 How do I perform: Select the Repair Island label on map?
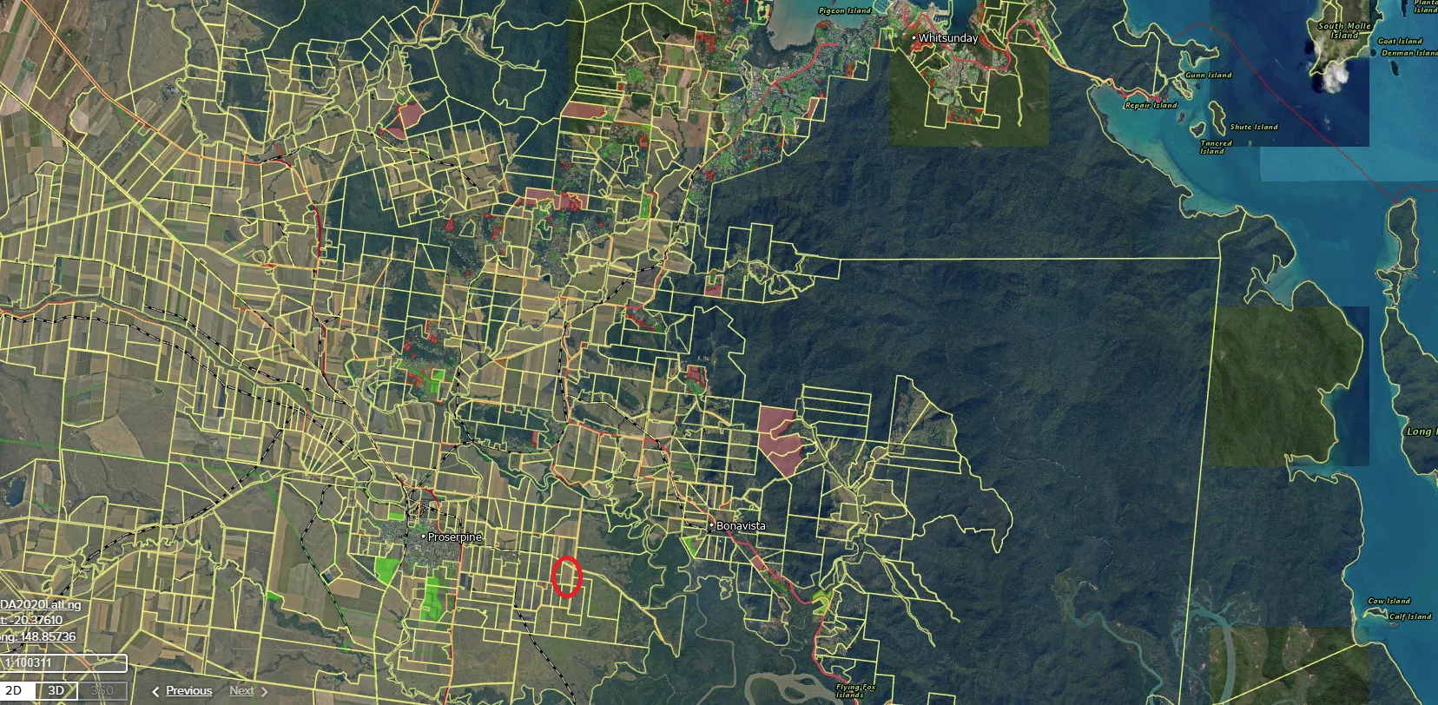[x=1151, y=105]
